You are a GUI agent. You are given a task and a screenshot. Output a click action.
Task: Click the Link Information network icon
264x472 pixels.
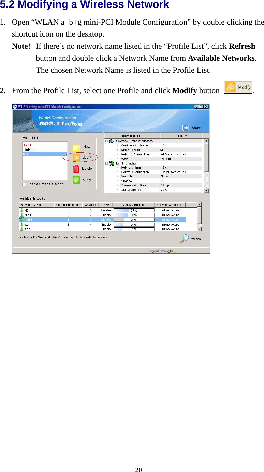pos(112,163)
